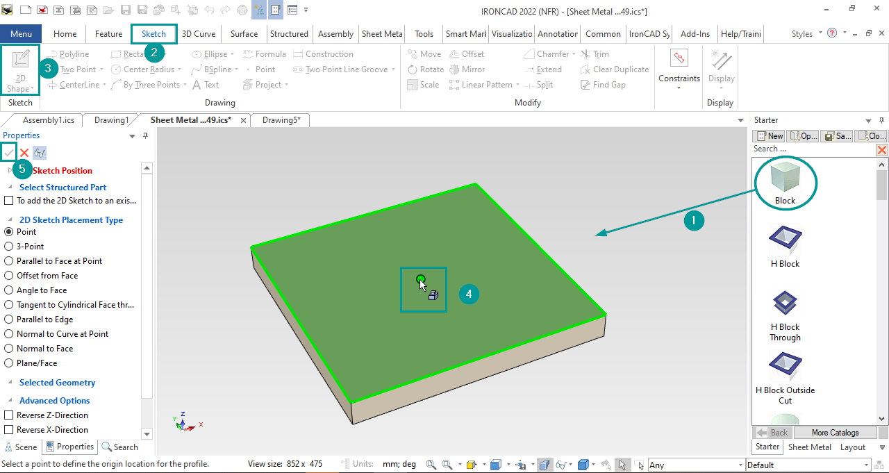Click the Mirror tool in the Modify group
Screen dimensions: 889x473
468,69
